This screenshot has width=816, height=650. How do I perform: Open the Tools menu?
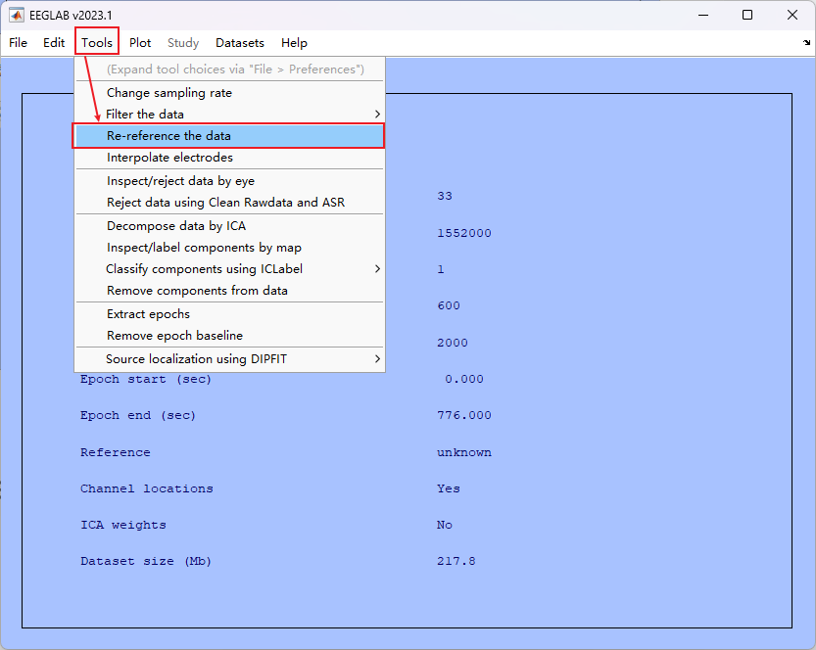click(x=97, y=43)
